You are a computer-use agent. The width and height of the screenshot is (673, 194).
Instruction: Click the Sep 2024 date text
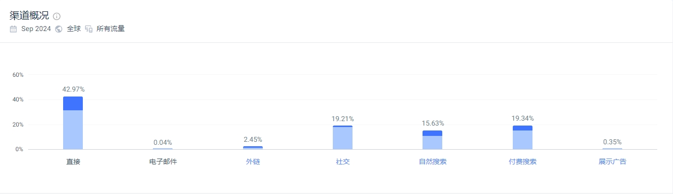coord(36,29)
